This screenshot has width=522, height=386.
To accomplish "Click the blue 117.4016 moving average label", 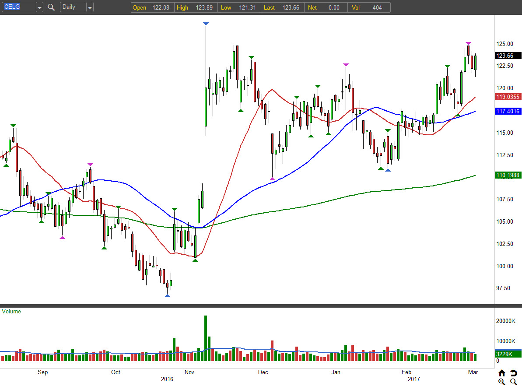I will [x=508, y=111].
